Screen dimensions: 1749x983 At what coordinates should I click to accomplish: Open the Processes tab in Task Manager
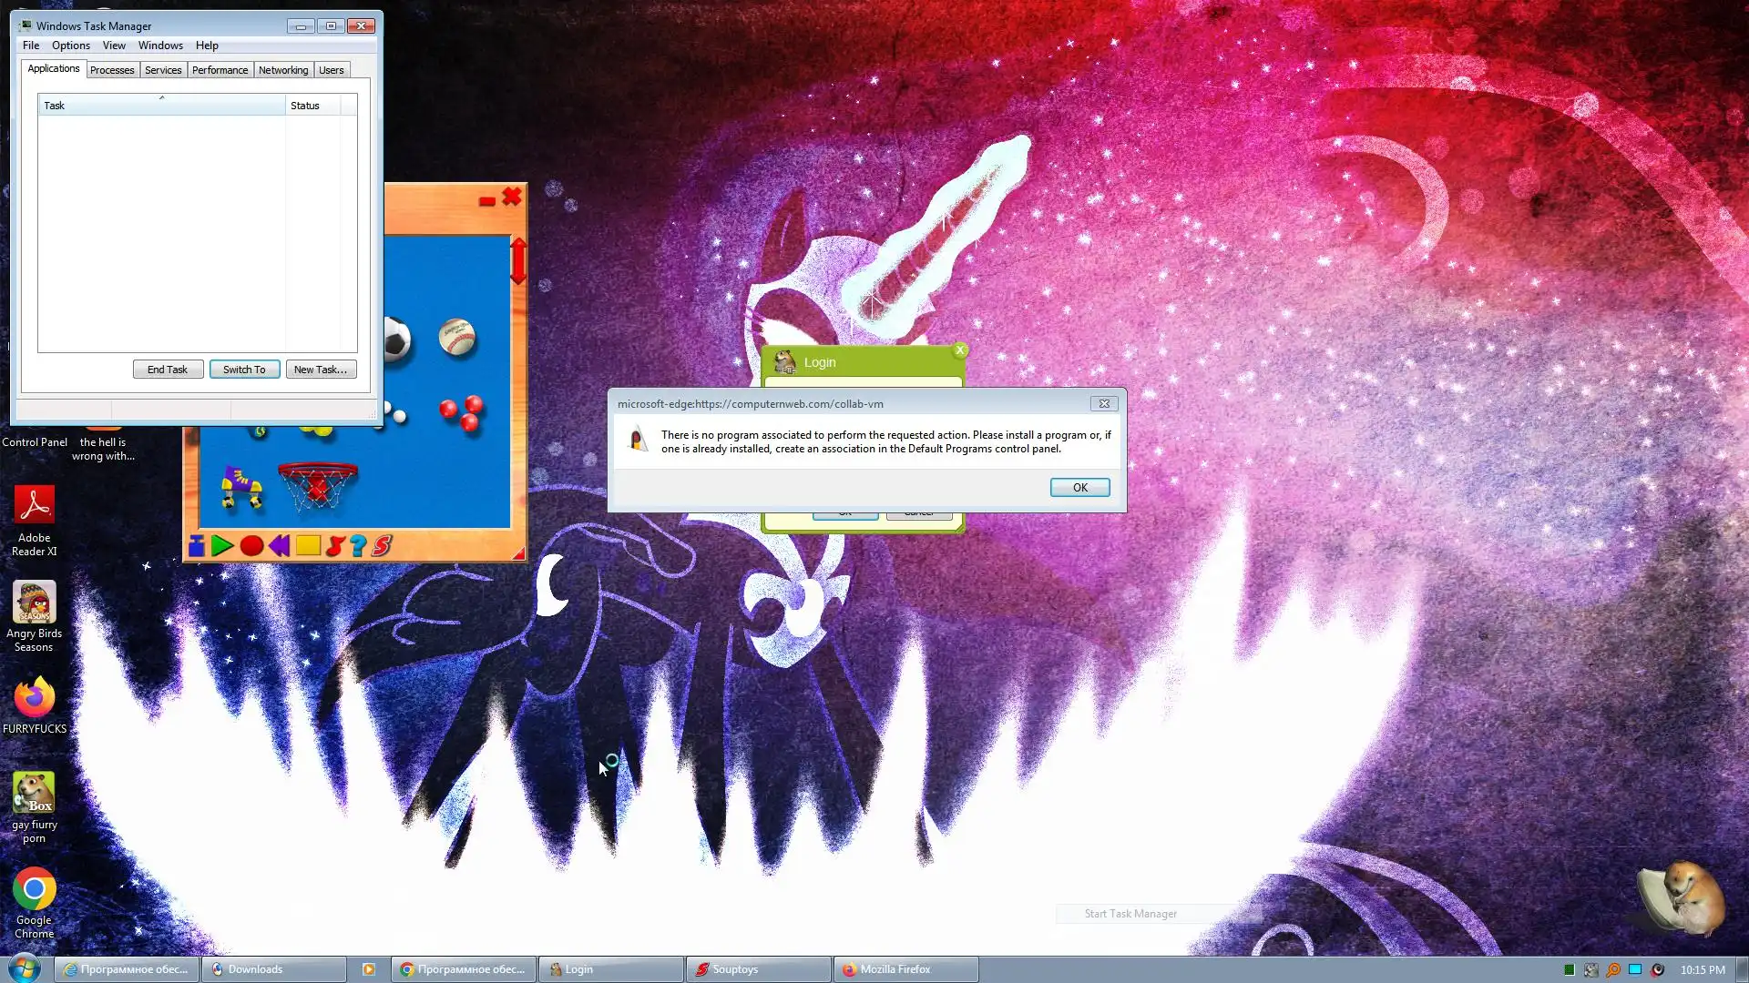[x=112, y=70]
